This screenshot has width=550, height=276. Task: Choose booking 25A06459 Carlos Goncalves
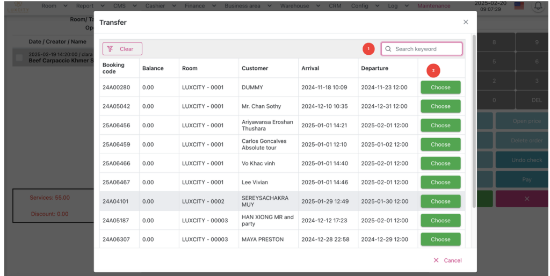point(440,144)
